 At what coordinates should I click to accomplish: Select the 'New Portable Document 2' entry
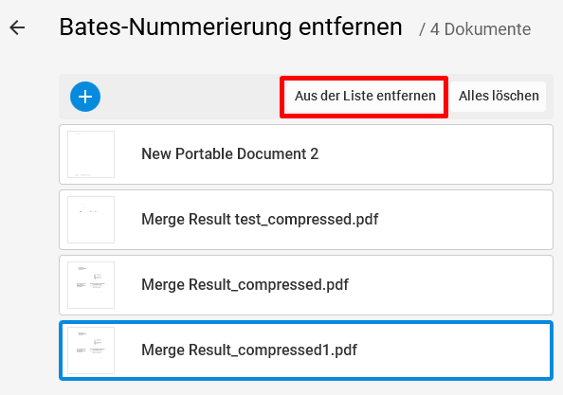point(306,154)
